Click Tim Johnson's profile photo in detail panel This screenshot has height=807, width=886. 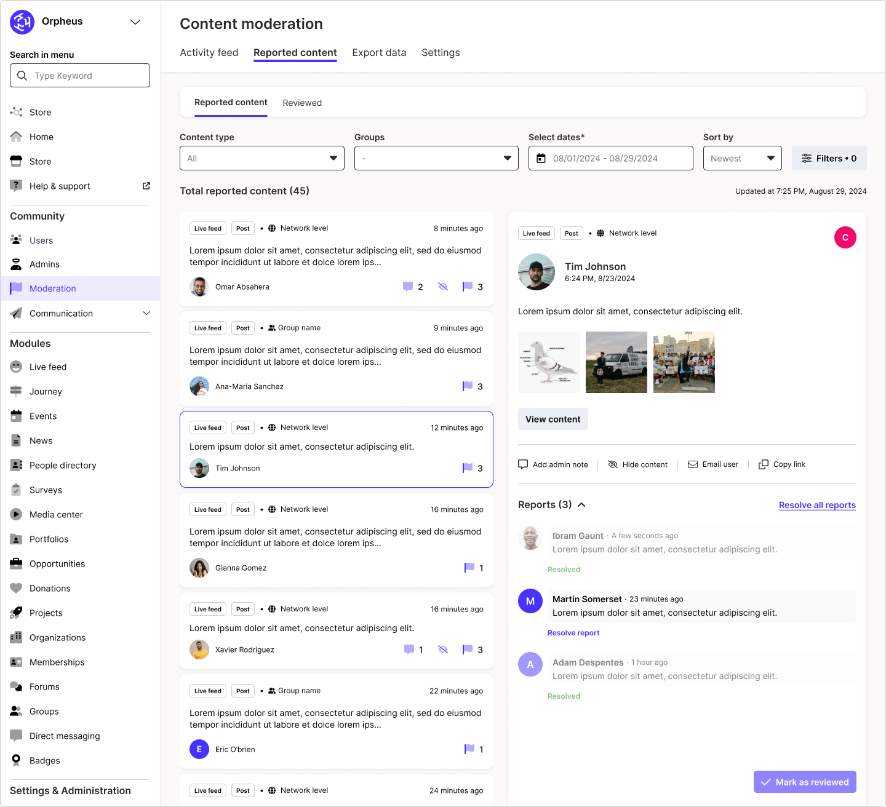pos(537,272)
